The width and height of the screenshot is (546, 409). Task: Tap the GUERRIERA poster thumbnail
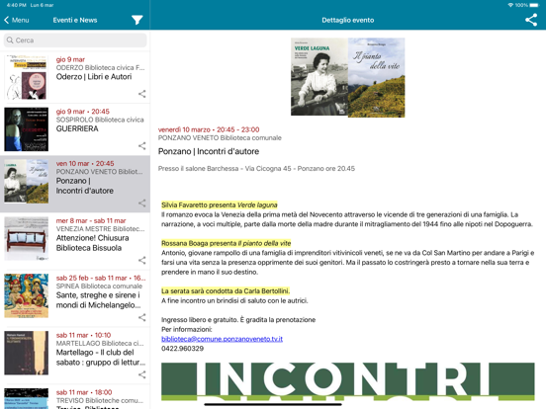tap(27, 129)
